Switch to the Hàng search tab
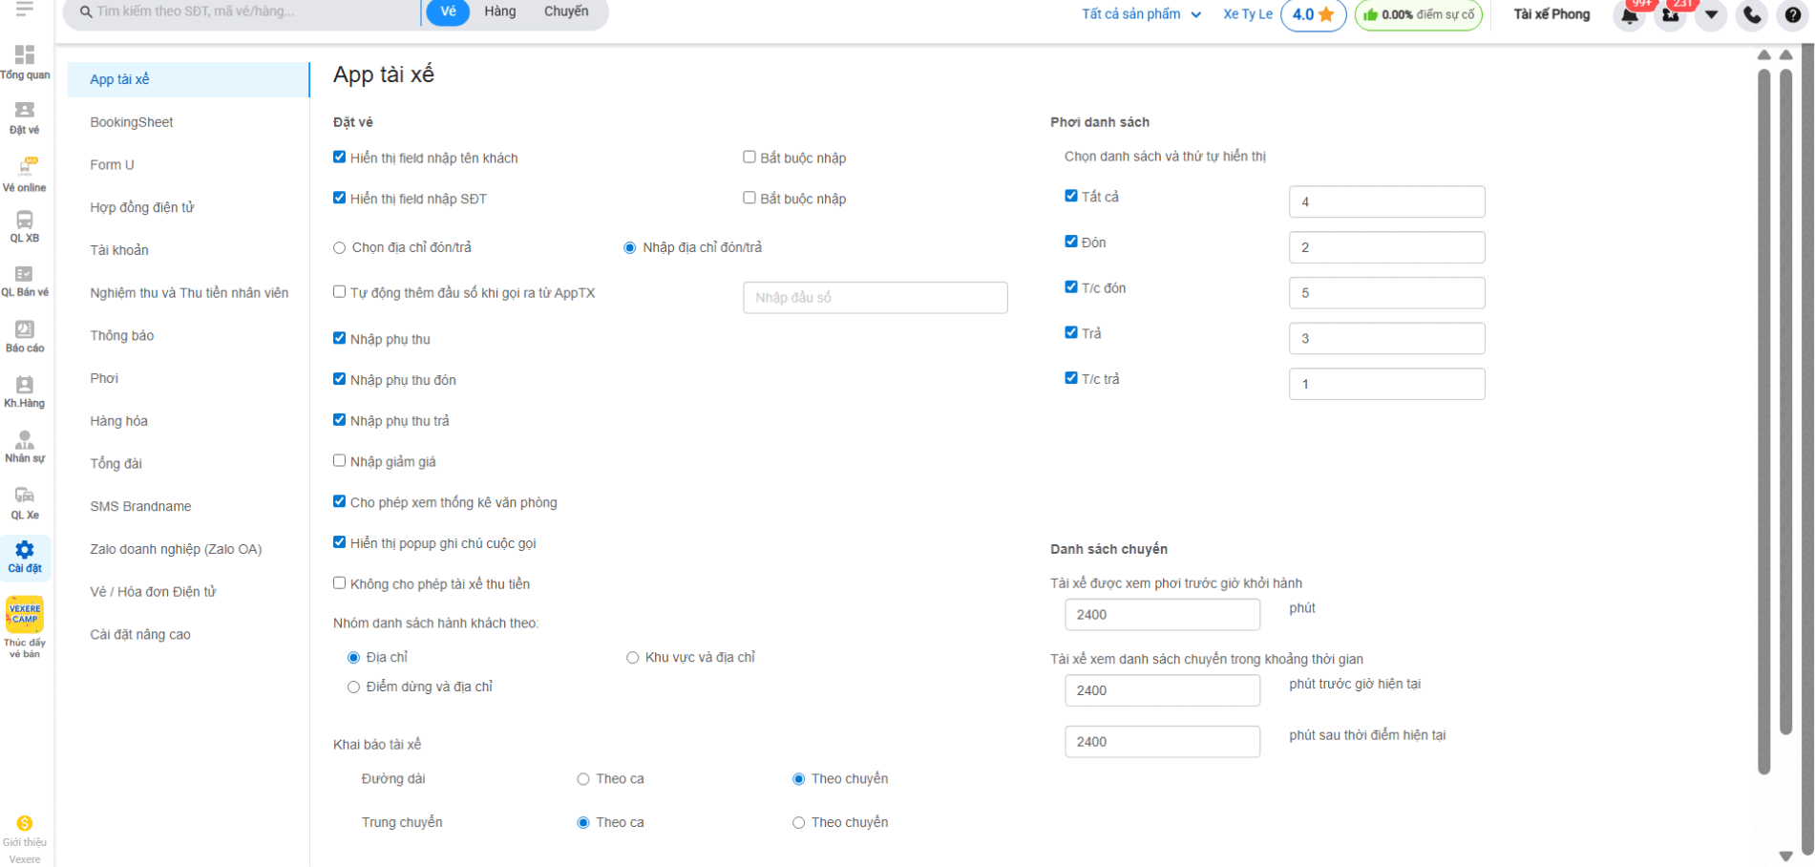The height and width of the screenshot is (867, 1815). [499, 11]
